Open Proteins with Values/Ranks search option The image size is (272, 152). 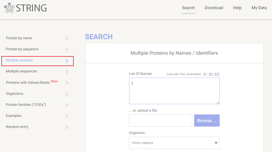coord(28,83)
